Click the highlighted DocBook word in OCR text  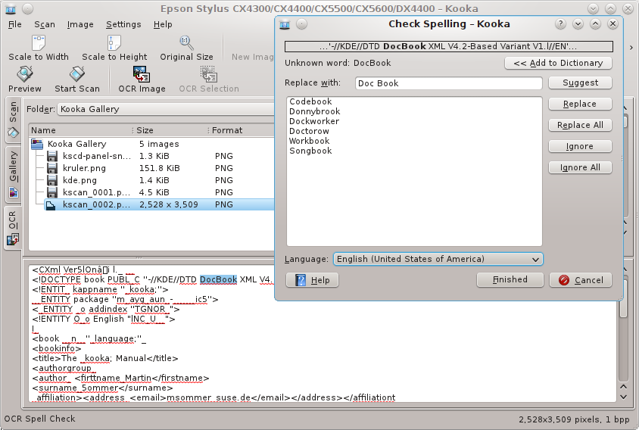click(x=219, y=279)
